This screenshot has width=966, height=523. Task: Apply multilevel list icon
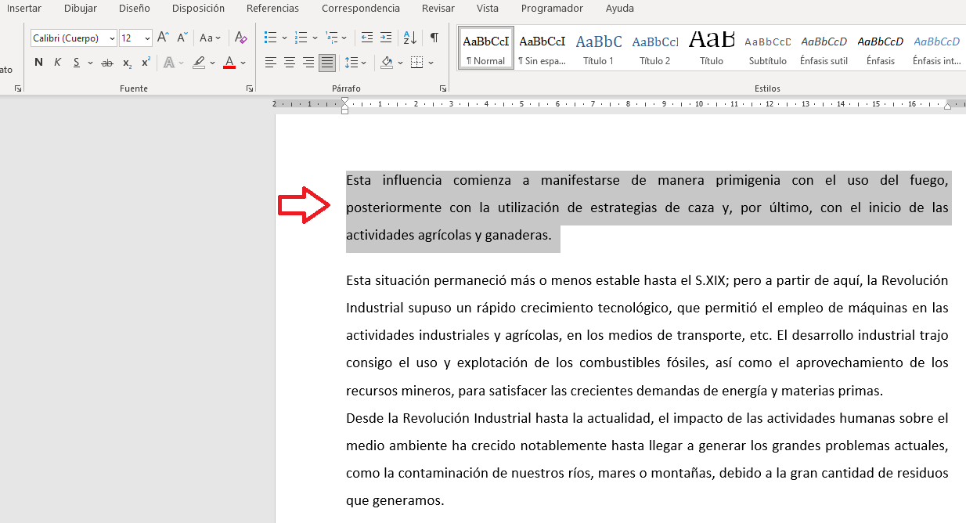pyautogui.click(x=332, y=38)
